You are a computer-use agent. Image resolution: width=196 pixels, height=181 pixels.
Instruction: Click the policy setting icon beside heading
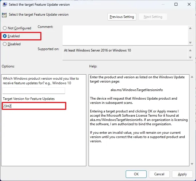[x=4, y=15]
